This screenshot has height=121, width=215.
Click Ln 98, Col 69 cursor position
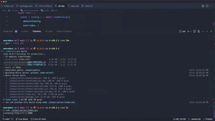(x=179, y=119)
